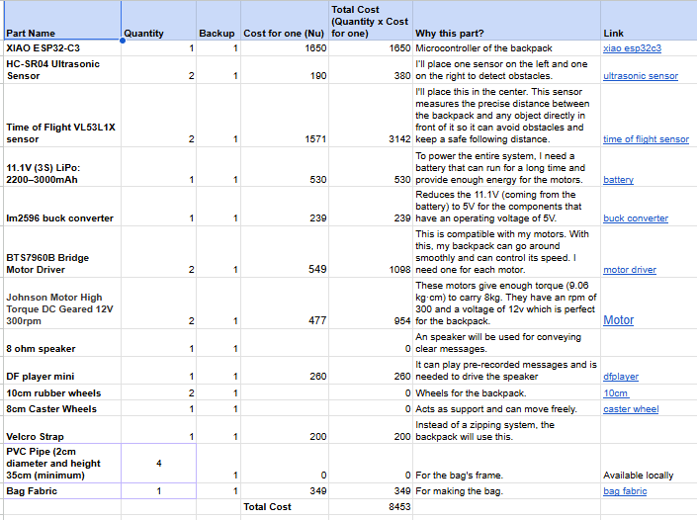
Task: Select the grand total 8453 cell
Action: (x=371, y=507)
